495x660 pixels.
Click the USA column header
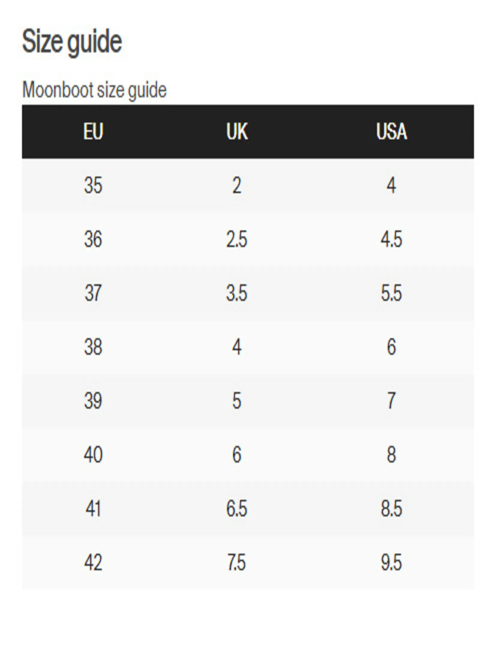tap(391, 131)
